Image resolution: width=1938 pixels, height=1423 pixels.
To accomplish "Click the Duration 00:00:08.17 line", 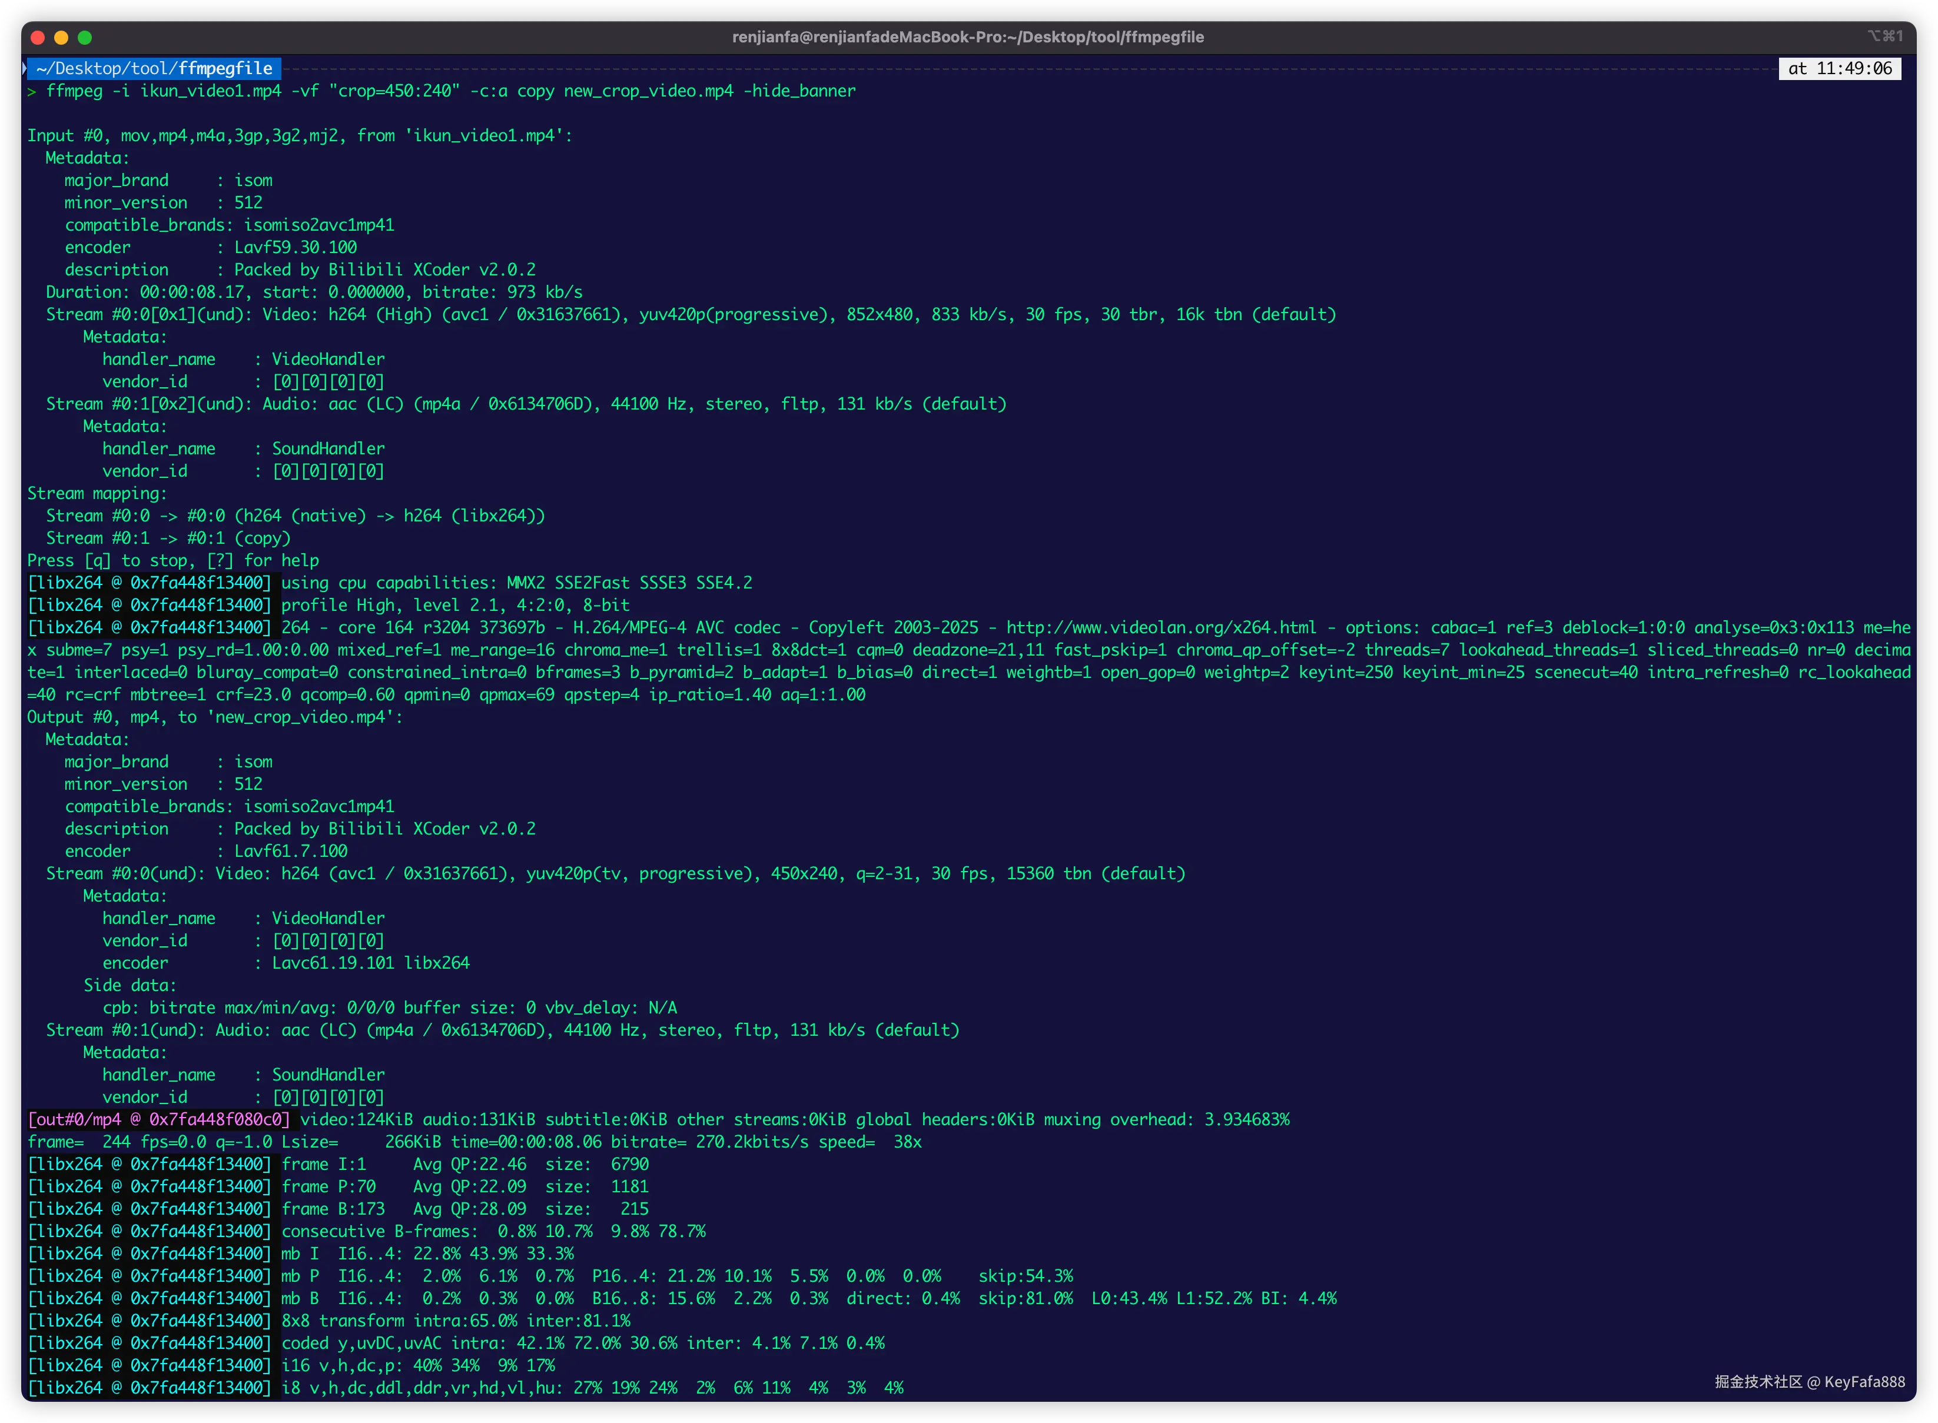I will click(314, 292).
